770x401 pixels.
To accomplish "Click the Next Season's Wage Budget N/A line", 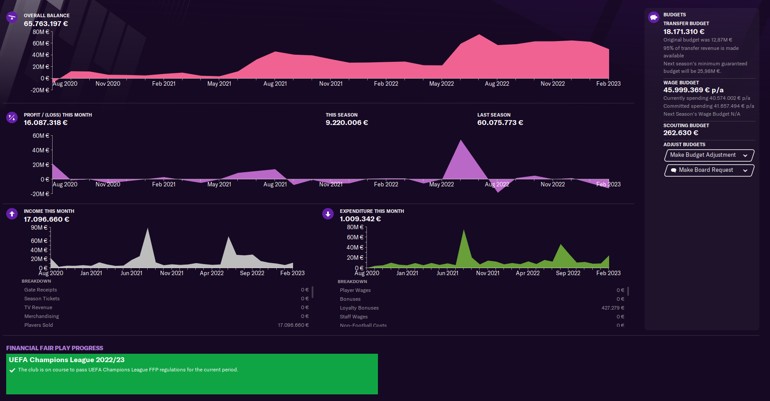I will (702, 114).
